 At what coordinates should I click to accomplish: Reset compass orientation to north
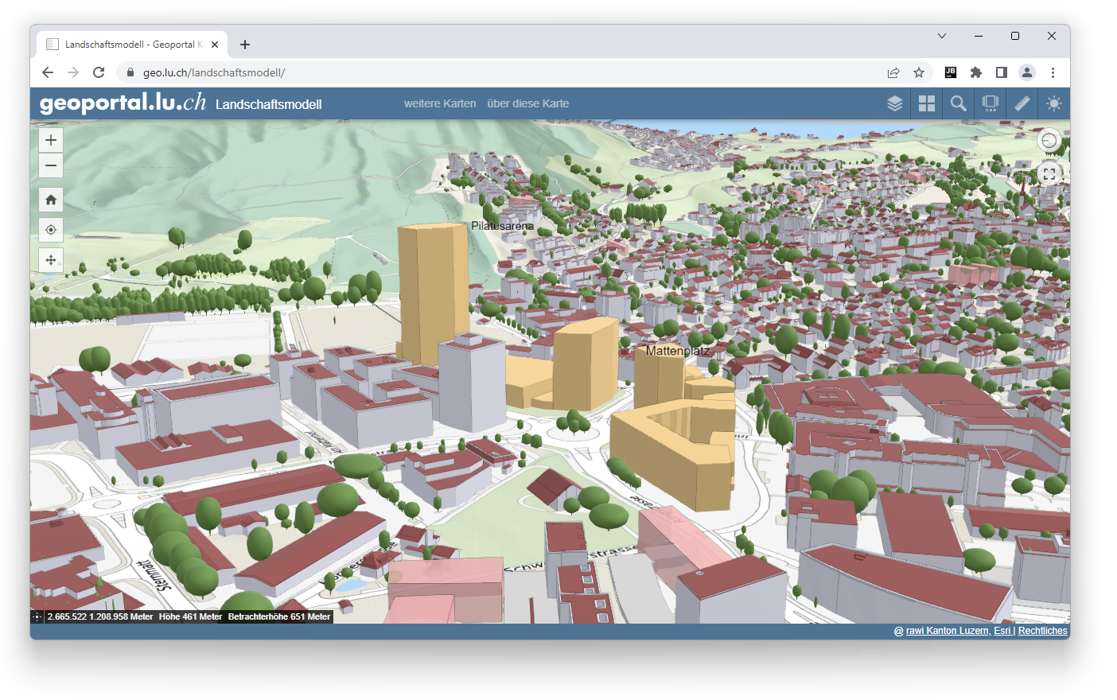point(1049,141)
